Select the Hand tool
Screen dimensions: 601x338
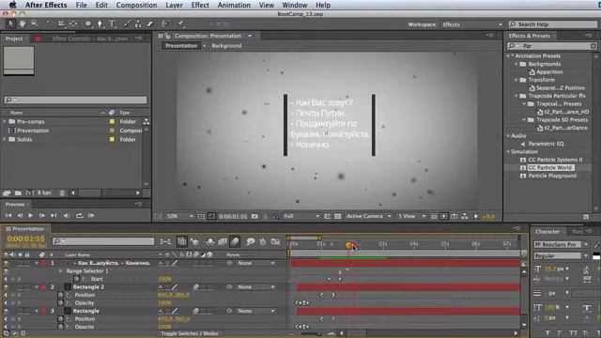coord(23,23)
